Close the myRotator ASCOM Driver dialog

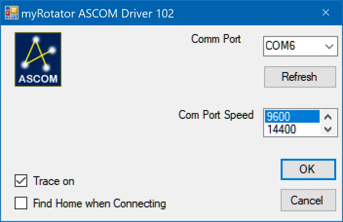coord(326,13)
